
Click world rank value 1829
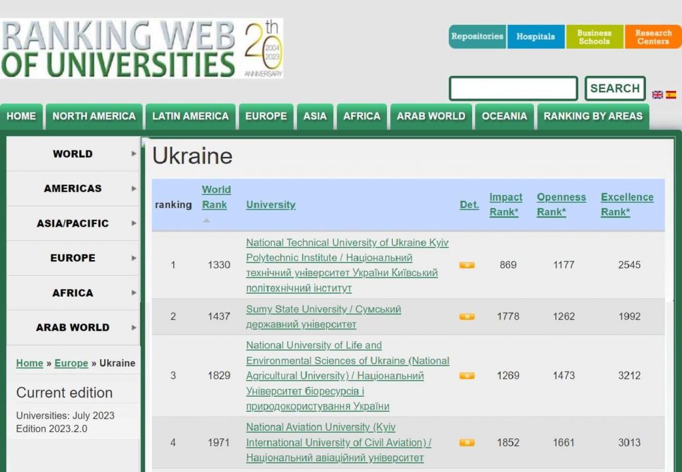pos(218,376)
